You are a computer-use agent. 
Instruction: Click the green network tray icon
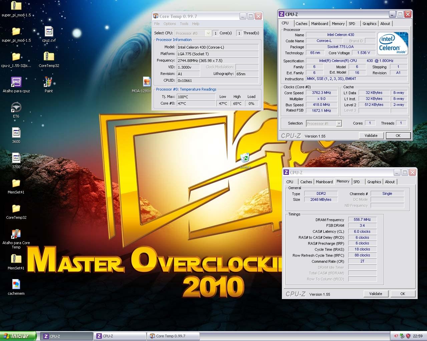click(402, 336)
